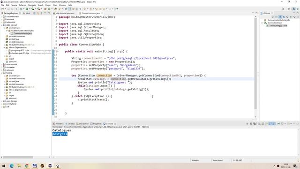Open the Open Console dropdown
This screenshot has width=300, height=169.
pyautogui.click(x=291, y=123)
